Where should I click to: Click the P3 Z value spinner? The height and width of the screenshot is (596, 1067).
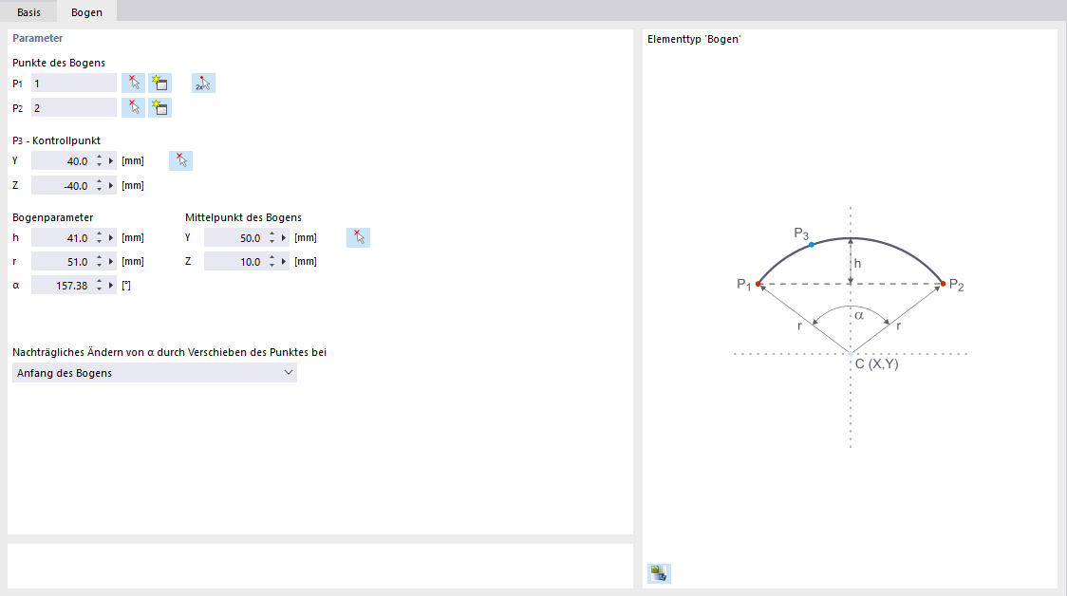pos(100,186)
